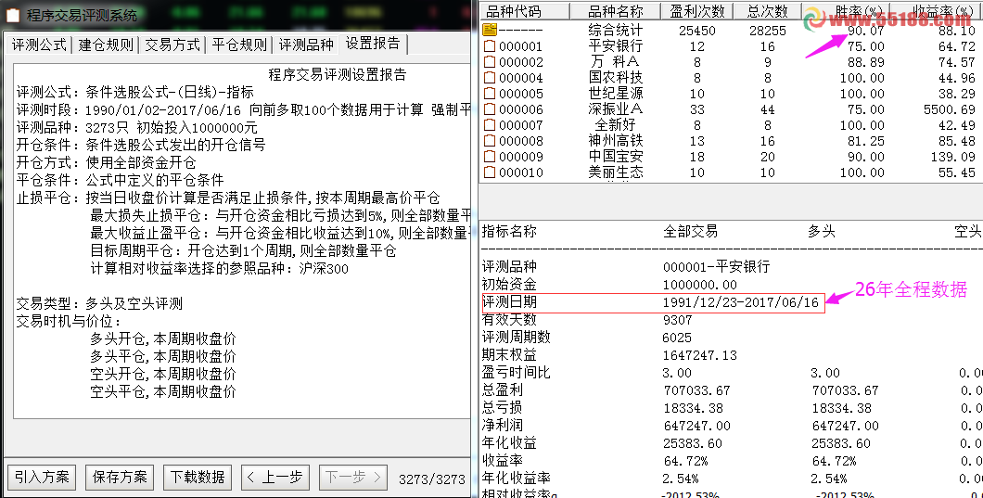The image size is (983, 498).
Task: Click the 综合统计 summary name
Action: (x=616, y=30)
